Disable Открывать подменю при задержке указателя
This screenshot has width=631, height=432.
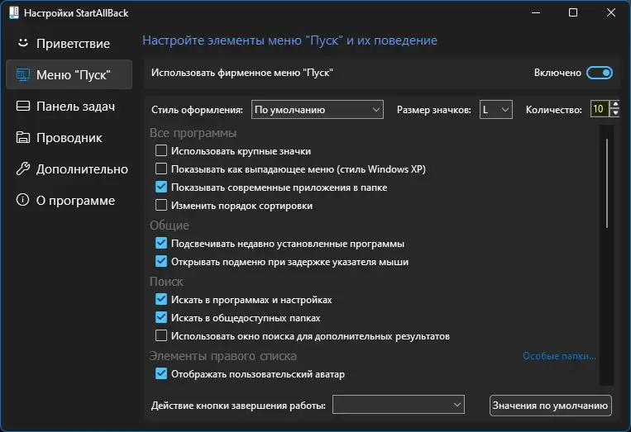click(161, 261)
